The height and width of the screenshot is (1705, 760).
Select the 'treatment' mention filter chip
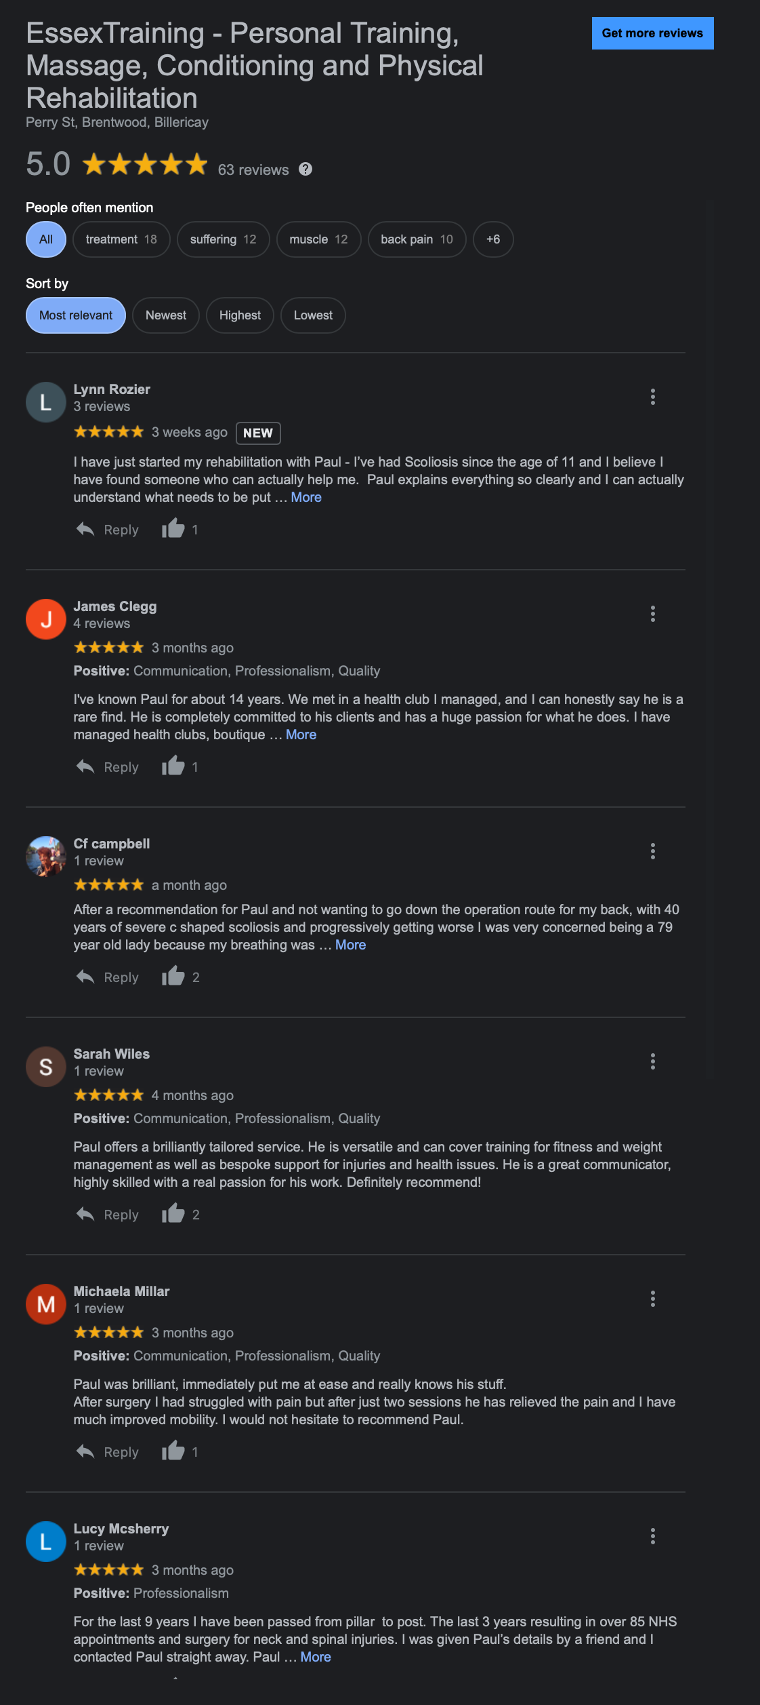click(121, 239)
